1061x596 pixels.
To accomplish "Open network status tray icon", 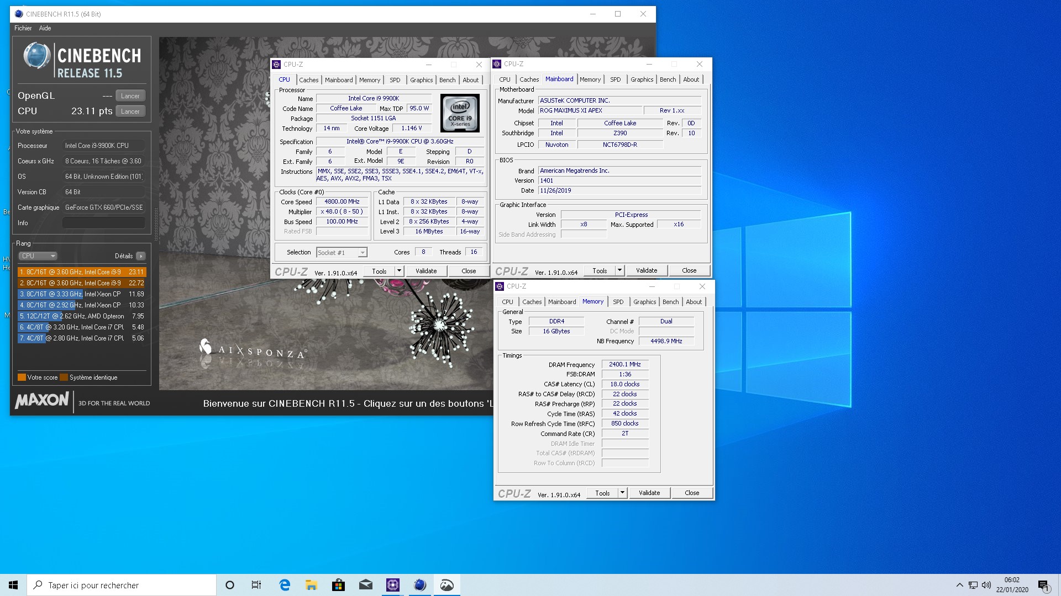I will point(973,585).
